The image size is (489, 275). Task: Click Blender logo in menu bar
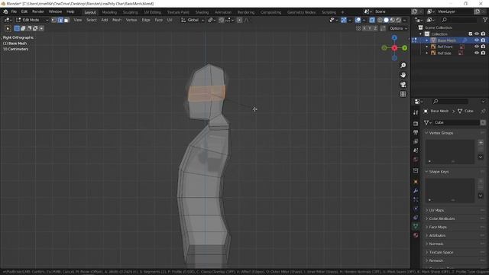coord(5,11)
